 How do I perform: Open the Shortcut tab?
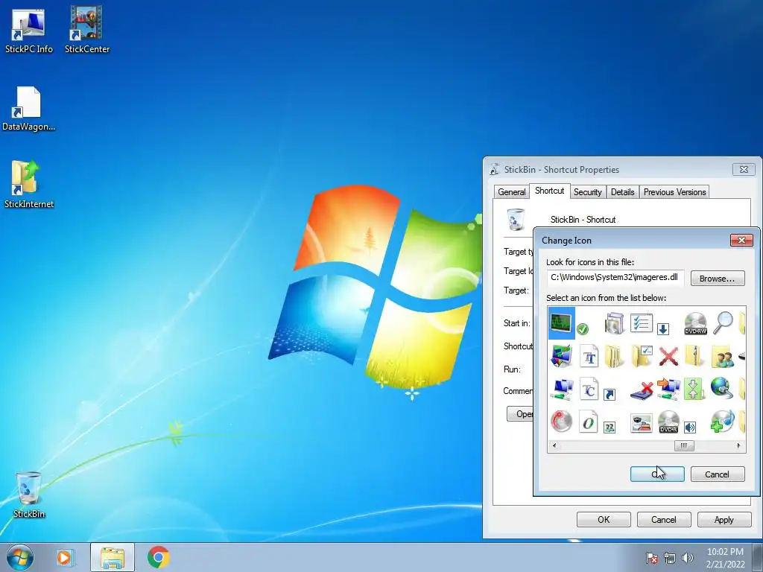[x=549, y=191]
